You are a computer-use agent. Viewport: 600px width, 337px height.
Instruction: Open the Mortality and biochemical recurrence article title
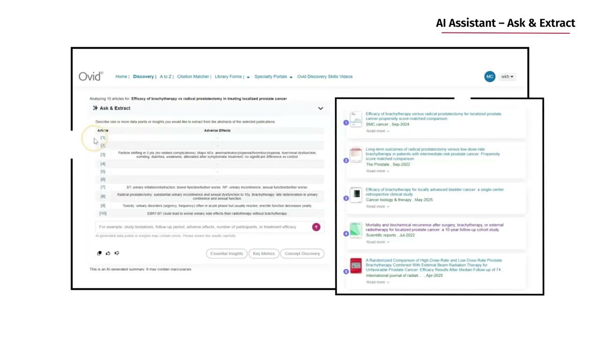point(435,227)
